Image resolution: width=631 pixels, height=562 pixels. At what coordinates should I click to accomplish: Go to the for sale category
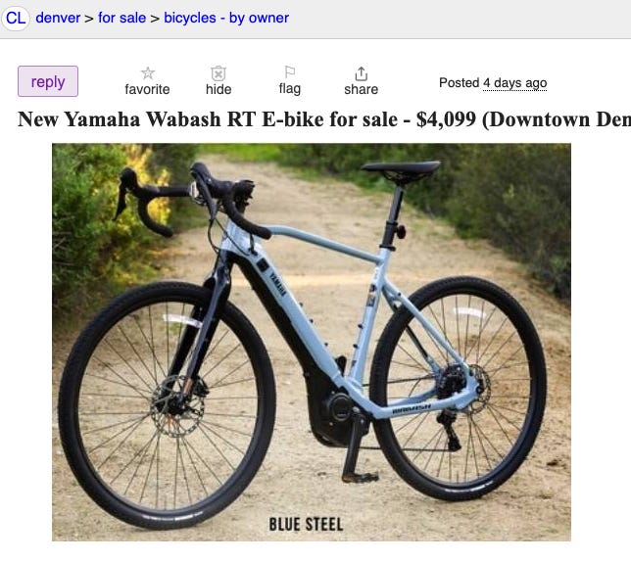[121, 18]
